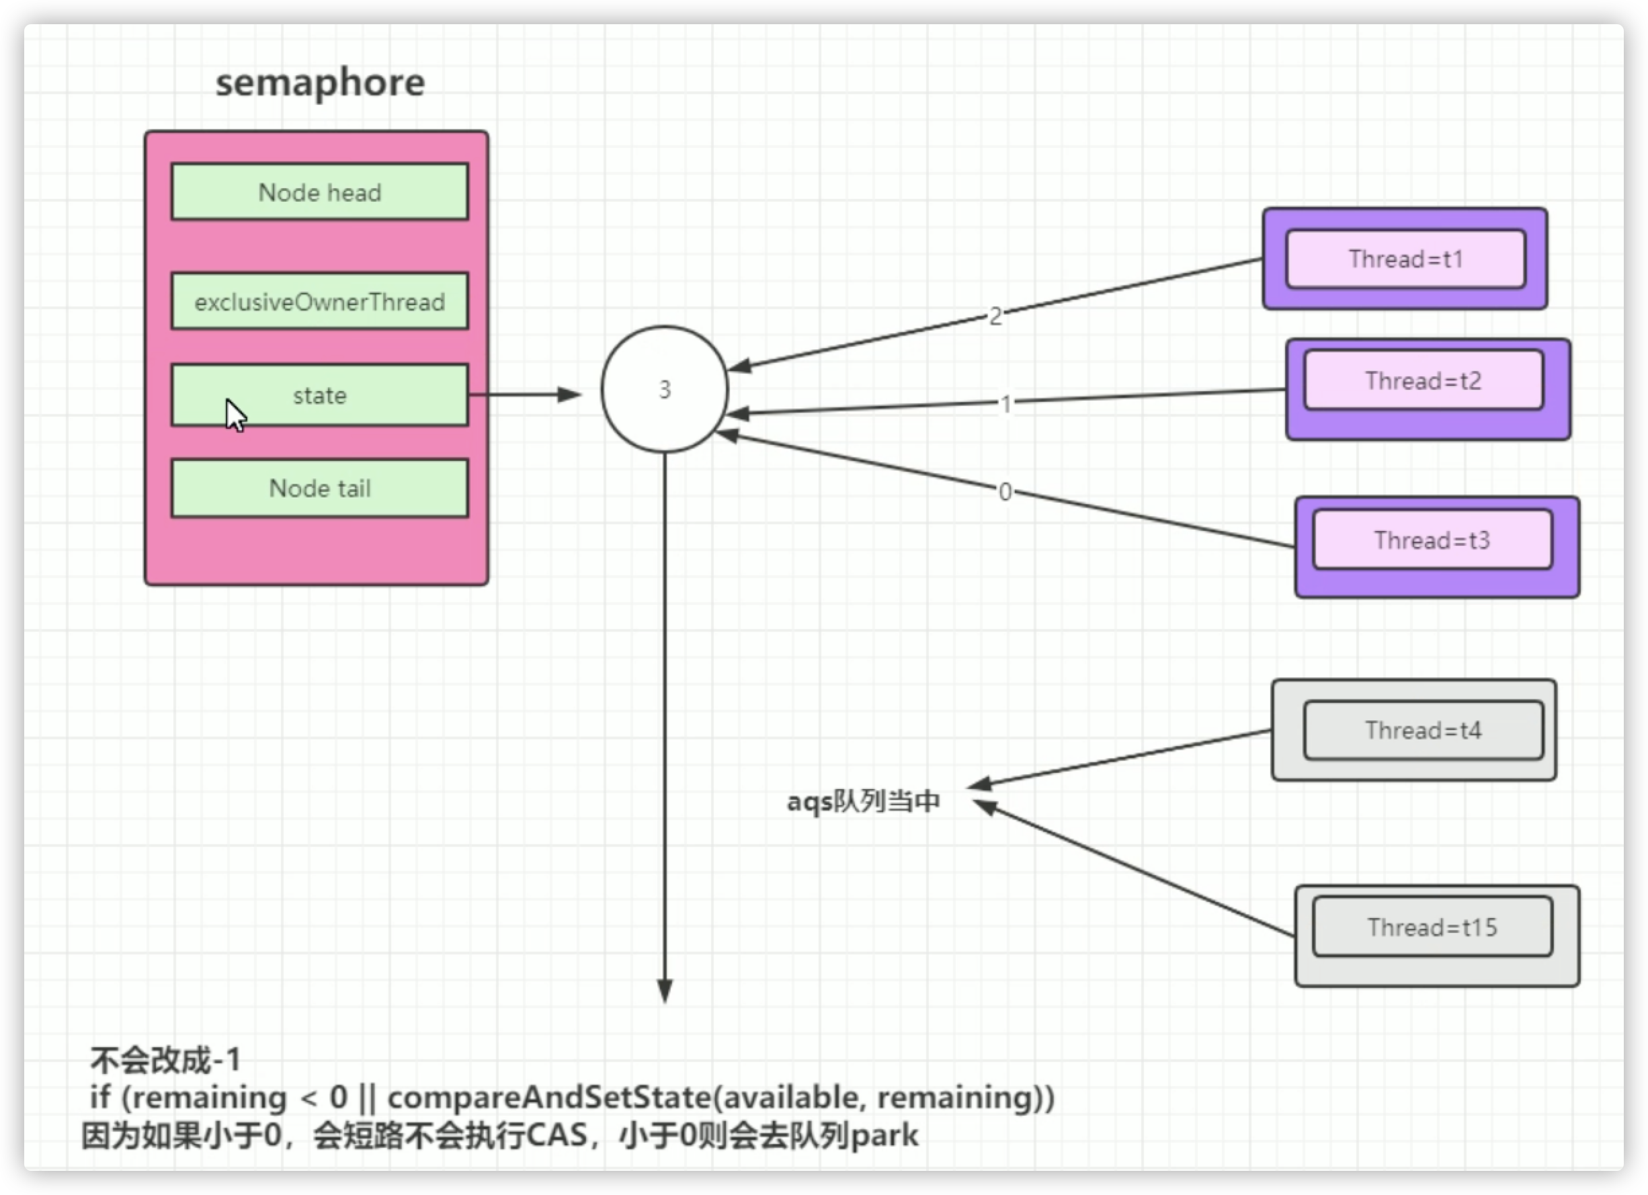1648x1195 pixels.
Task: Click the Thread=t3 box
Action: click(x=1432, y=540)
